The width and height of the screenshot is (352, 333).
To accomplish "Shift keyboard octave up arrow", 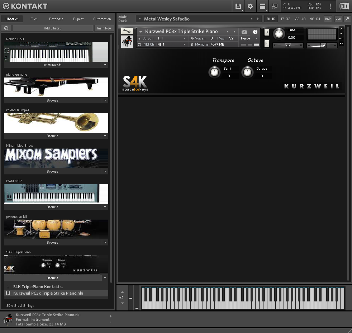I will click(x=122, y=292).
